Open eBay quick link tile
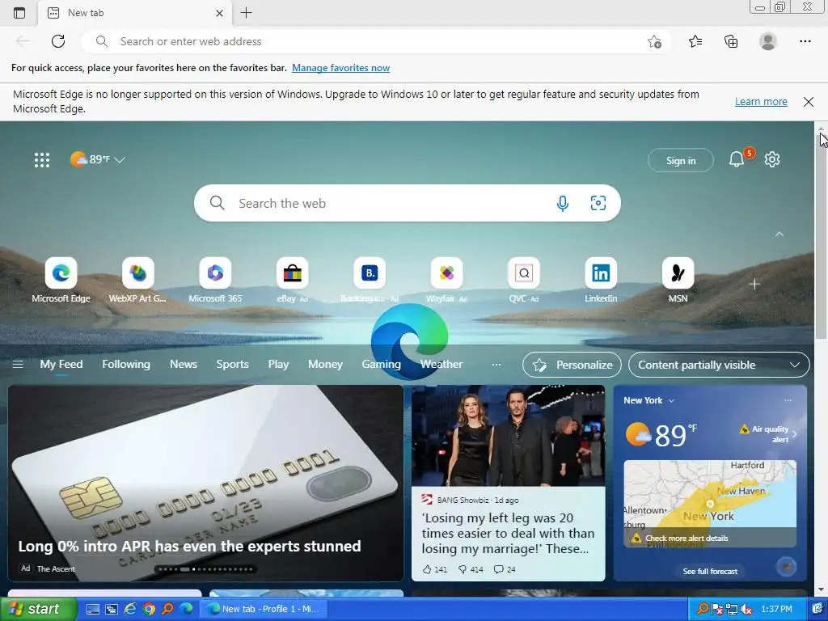The height and width of the screenshot is (621, 828). coord(292,281)
